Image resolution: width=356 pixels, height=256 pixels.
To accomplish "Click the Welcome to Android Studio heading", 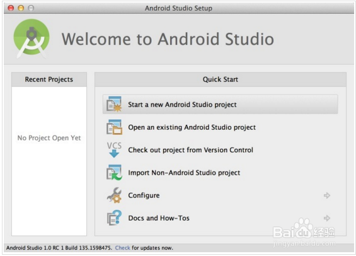I will click(x=168, y=39).
